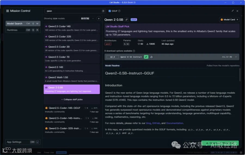
Task: Select Qwen2.5-Coder-32B-Instr... community model
Action: pyautogui.click(x=72, y=130)
